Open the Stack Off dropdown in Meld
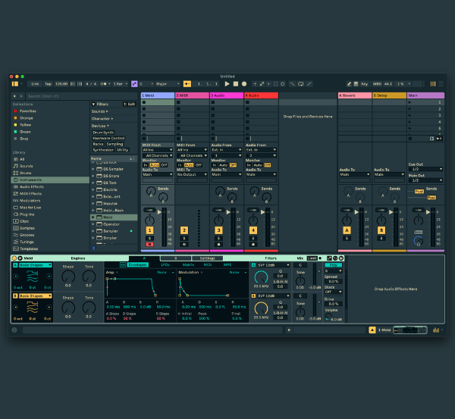The width and height of the screenshot is (455, 419). coord(334,292)
